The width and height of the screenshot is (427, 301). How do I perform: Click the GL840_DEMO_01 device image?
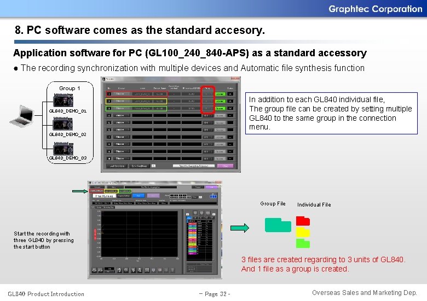pos(64,100)
